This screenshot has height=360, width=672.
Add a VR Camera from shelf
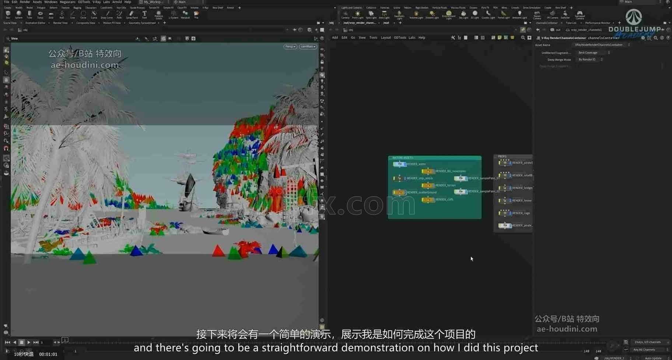click(x=552, y=15)
